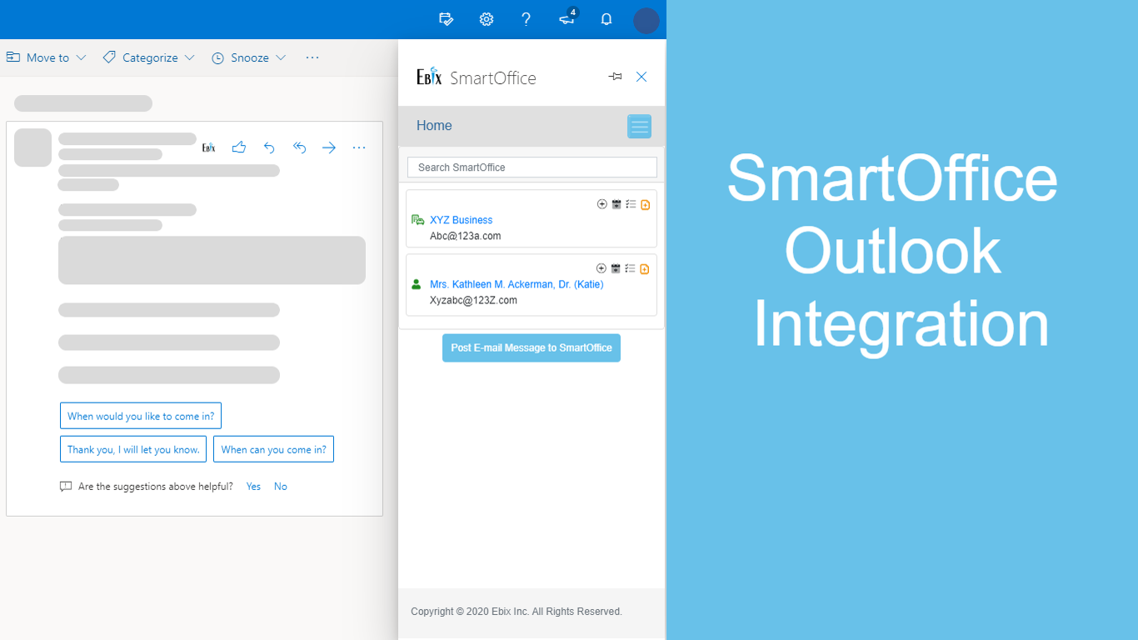Close the SmartOffice side panel
Viewport: 1138px width, 640px height.
click(641, 77)
